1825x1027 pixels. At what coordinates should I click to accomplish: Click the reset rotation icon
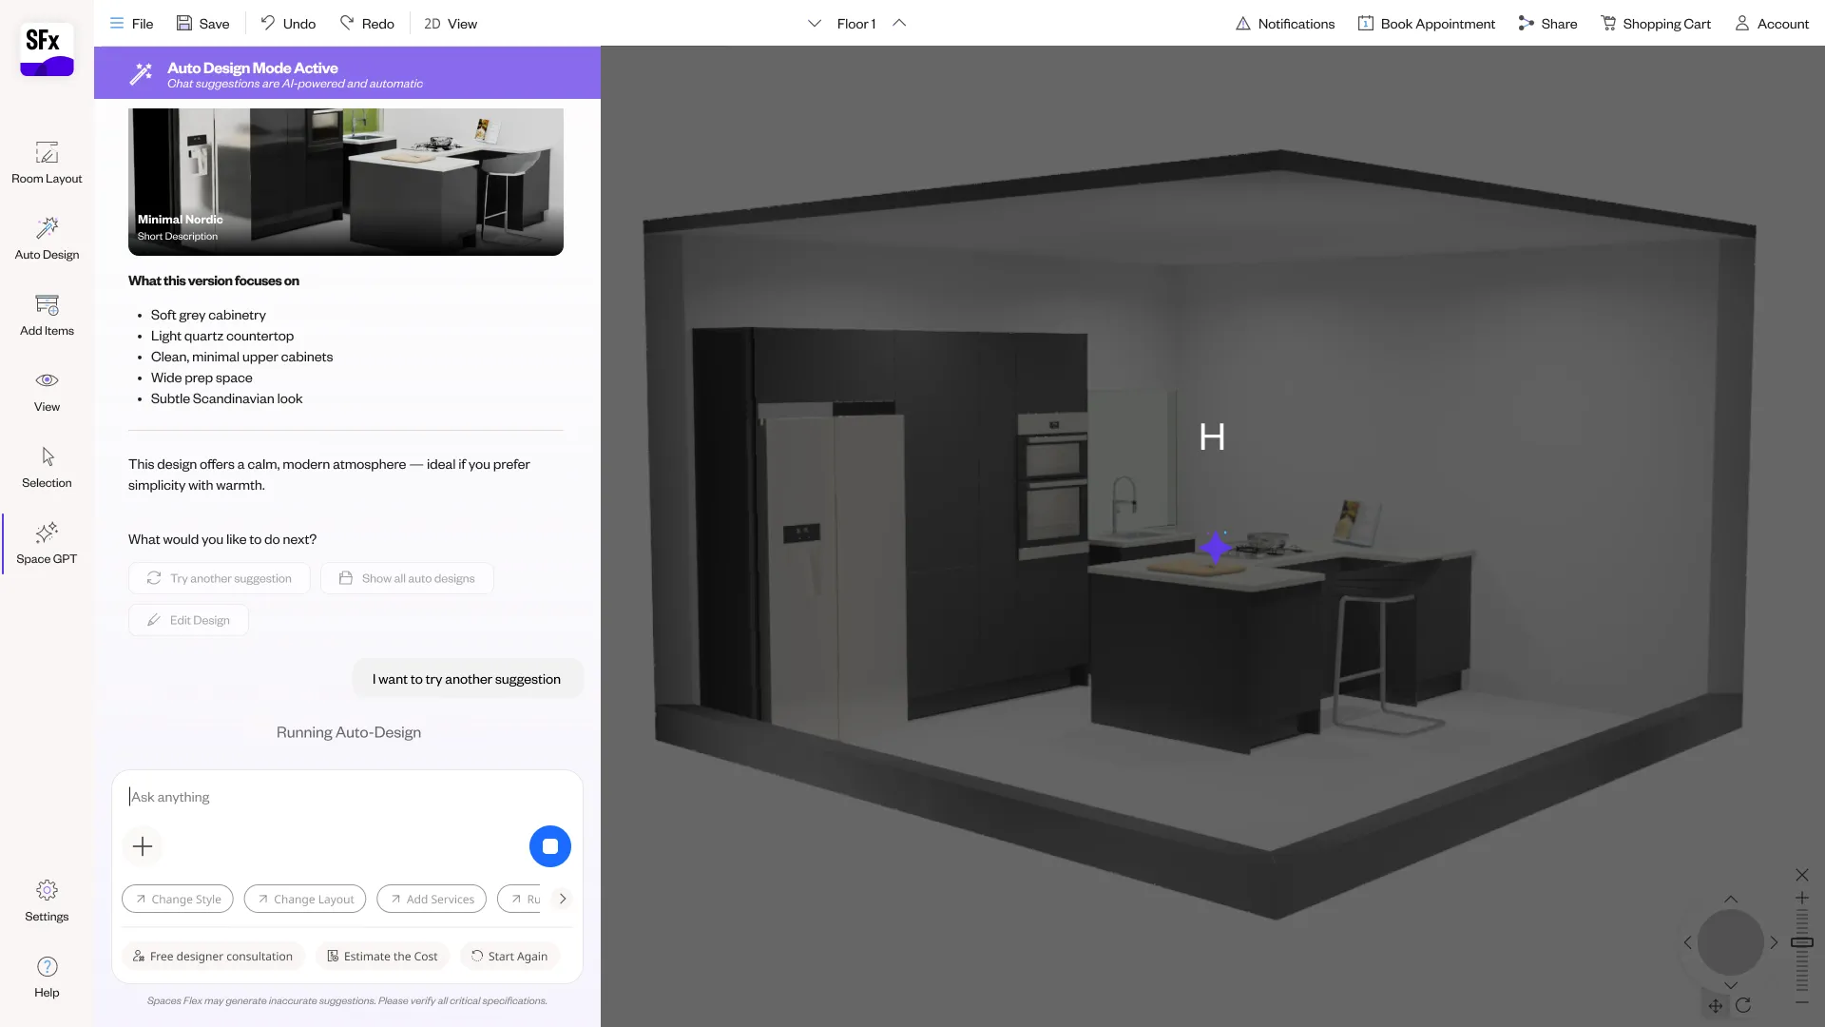(x=1743, y=1006)
